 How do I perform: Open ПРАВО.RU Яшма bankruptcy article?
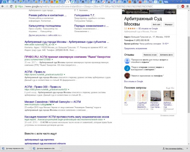67,57
